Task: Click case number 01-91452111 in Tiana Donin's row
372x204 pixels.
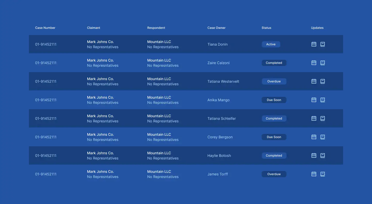Action: [x=46, y=44]
